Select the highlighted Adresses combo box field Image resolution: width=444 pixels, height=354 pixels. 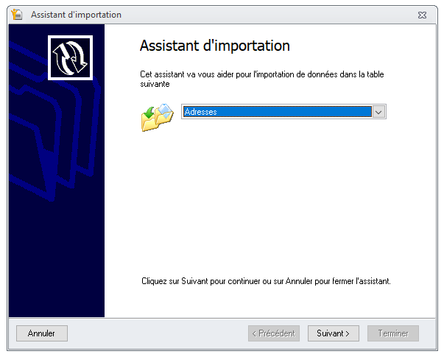click(276, 112)
